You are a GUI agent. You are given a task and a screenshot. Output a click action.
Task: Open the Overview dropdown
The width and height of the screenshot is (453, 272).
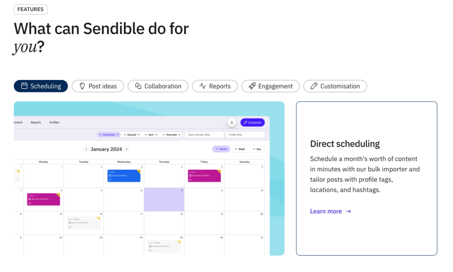pyautogui.click(x=172, y=135)
